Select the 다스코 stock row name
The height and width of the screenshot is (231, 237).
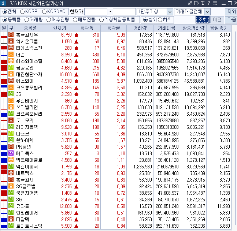(x=23, y=134)
